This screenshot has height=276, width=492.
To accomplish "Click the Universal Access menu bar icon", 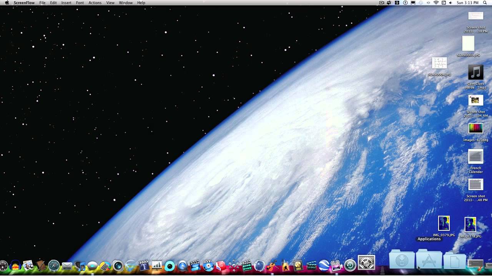I will tap(405, 3).
